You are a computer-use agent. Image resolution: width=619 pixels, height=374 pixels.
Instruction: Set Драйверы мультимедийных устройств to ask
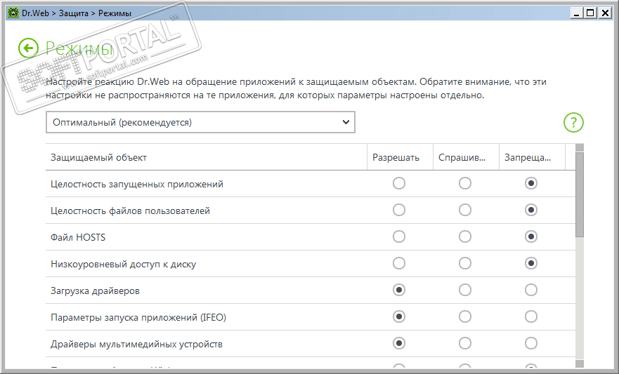(x=464, y=343)
